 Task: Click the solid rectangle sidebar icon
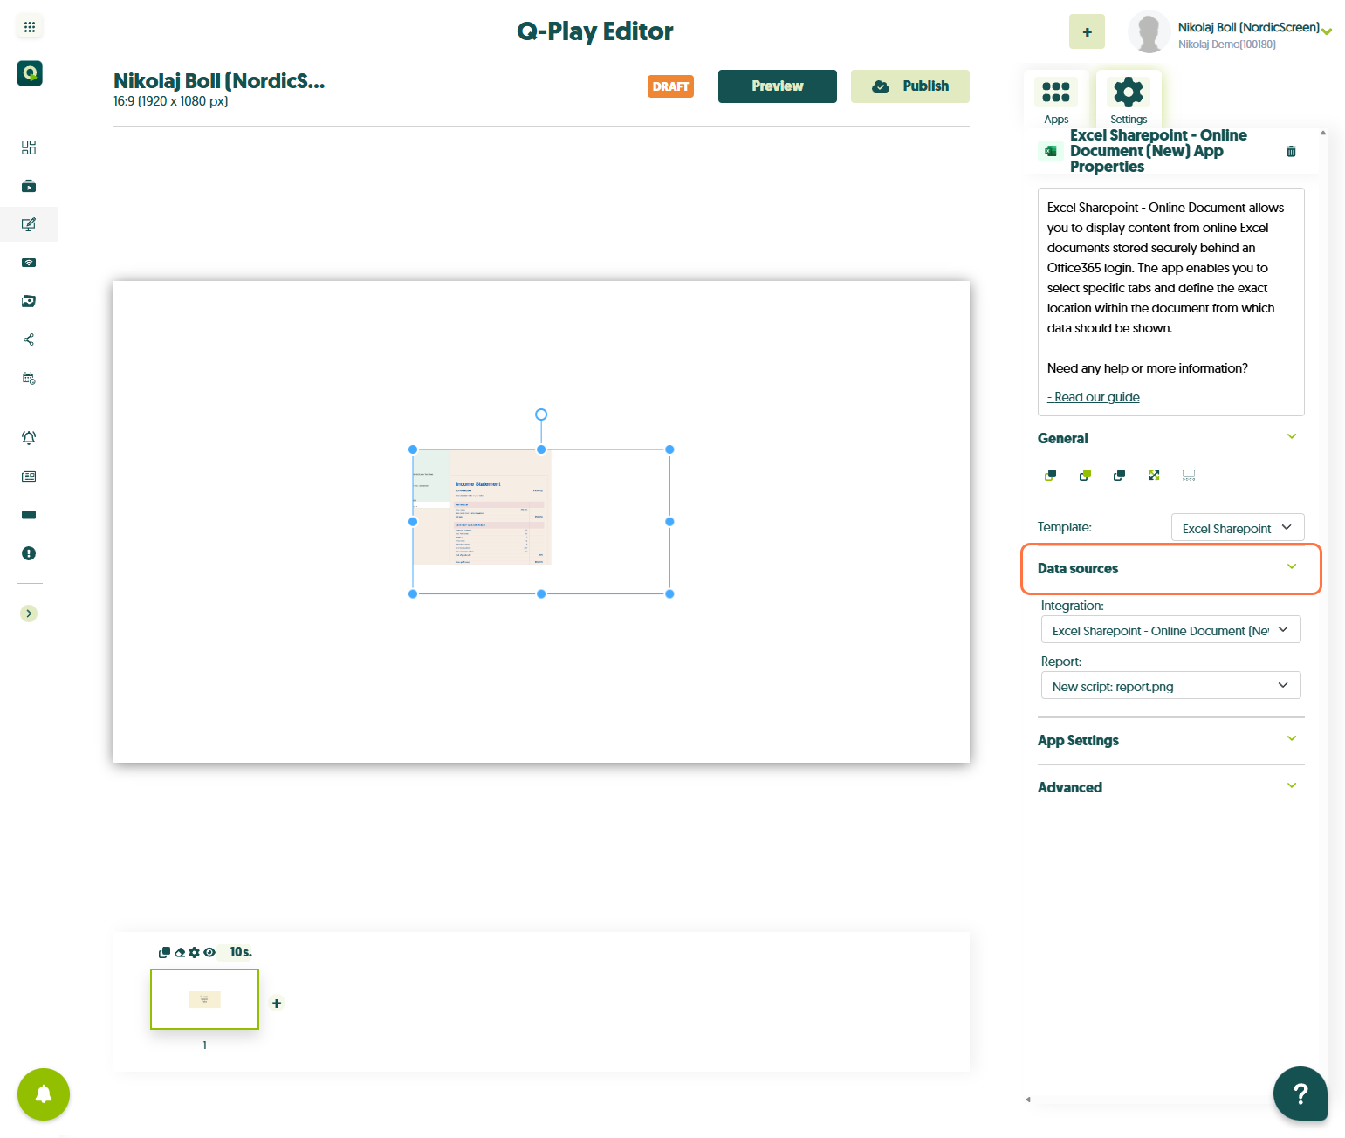tap(29, 515)
